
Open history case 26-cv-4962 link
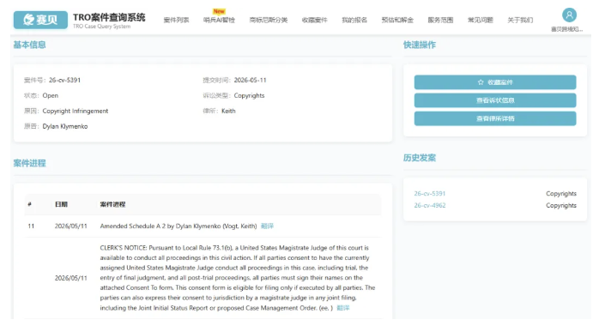[x=430, y=205]
